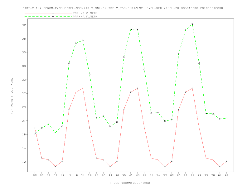Click the red O.O_MEAN marker at hour 84

tap(226, 161)
